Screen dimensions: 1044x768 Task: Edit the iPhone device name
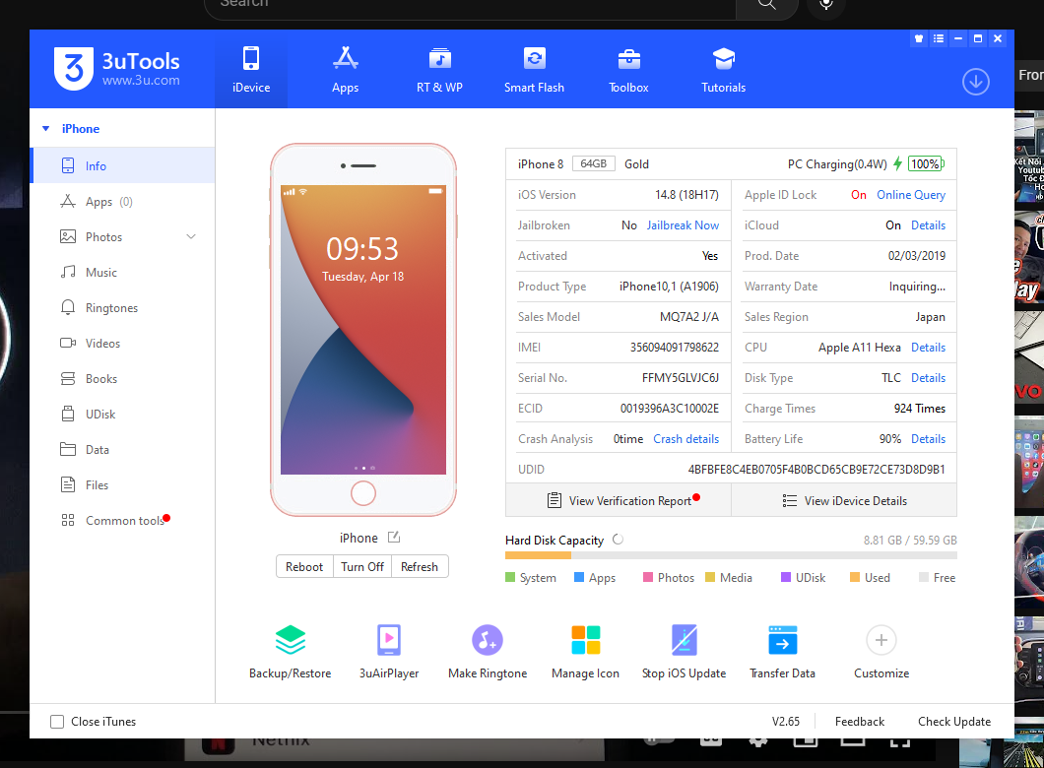394,538
